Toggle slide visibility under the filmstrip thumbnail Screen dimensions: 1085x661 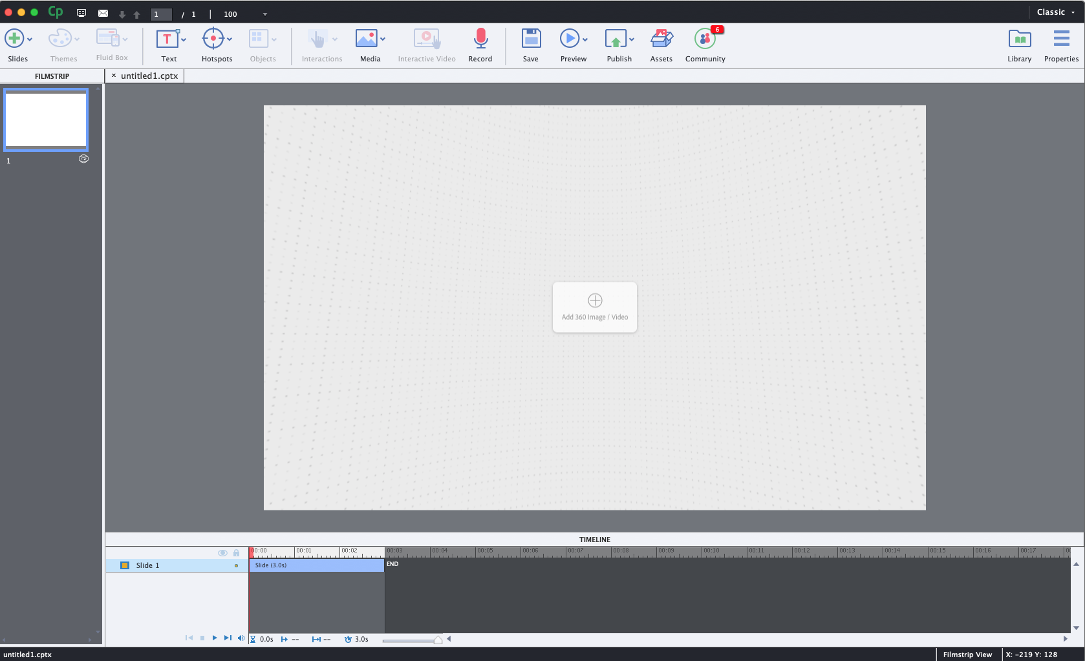coord(83,158)
